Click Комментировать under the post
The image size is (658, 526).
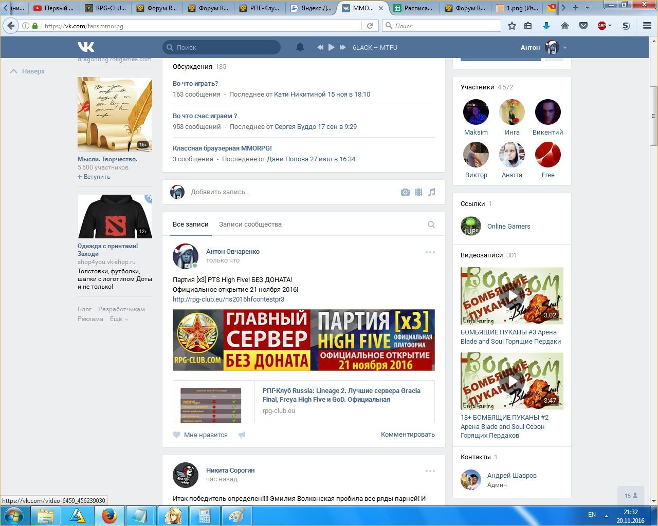point(408,435)
